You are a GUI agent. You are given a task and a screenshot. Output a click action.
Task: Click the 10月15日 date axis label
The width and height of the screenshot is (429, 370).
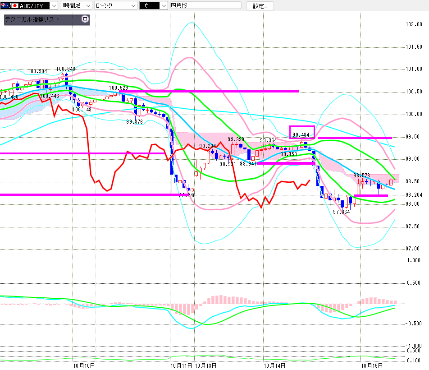pyautogui.click(x=372, y=365)
